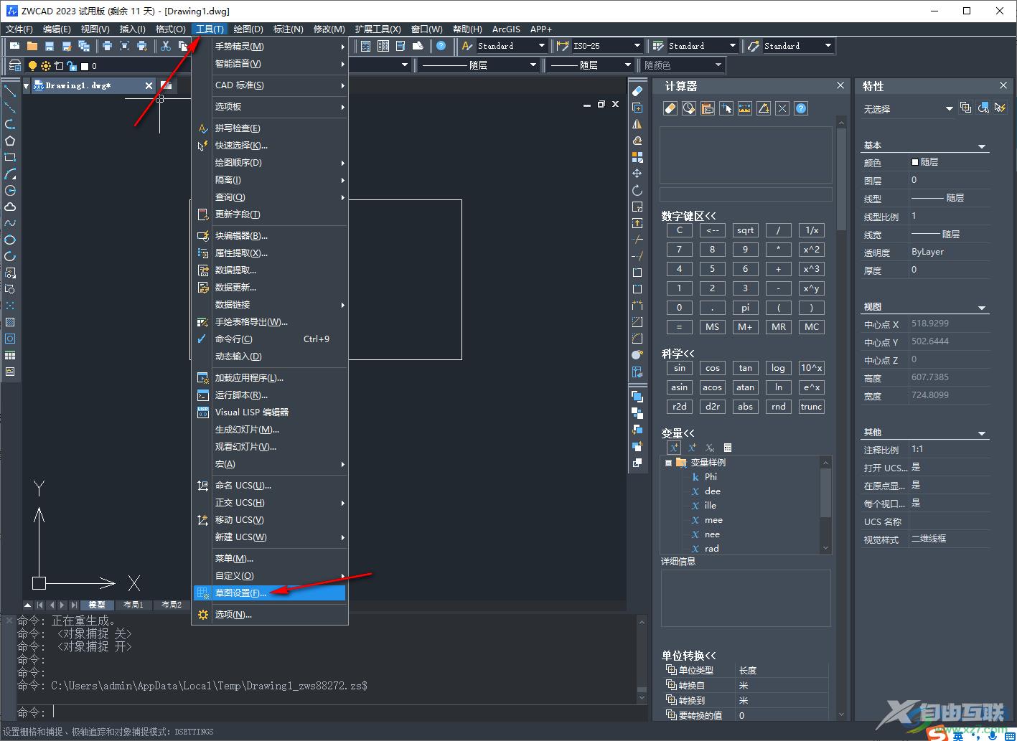Click the pi calculator button
Viewport: 1017px width, 741px height.
coord(746,307)
